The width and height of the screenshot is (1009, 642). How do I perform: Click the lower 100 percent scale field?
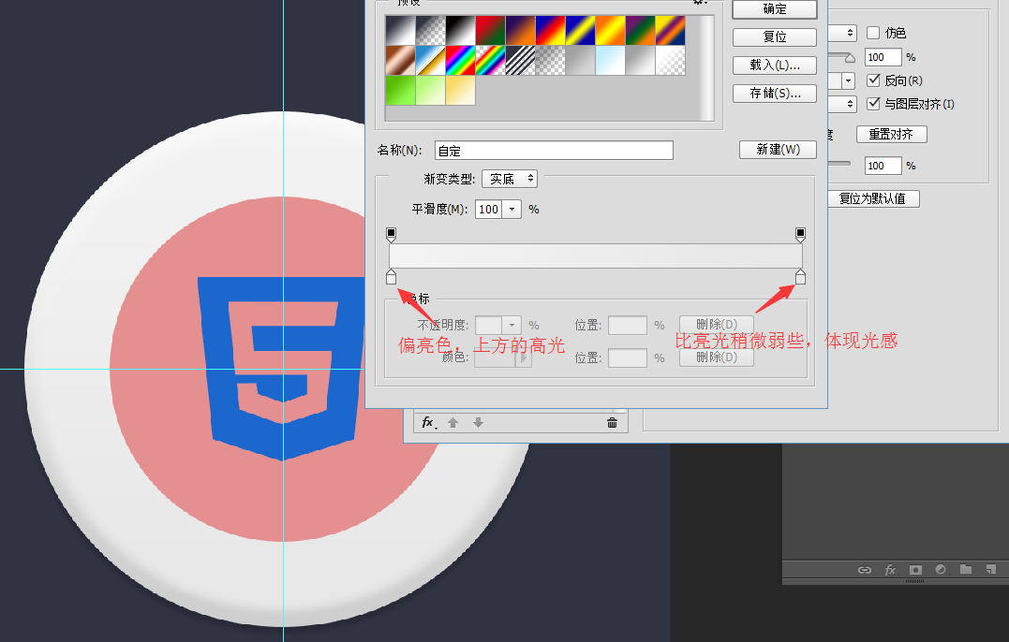(x=883, y=166)
